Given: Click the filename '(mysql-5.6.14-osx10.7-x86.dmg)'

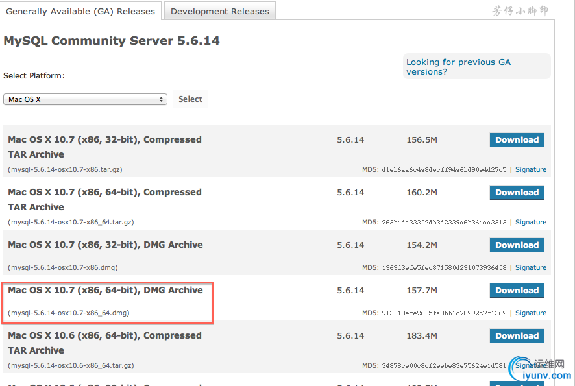Looking at the screenshot, I should tap(63, 267).
